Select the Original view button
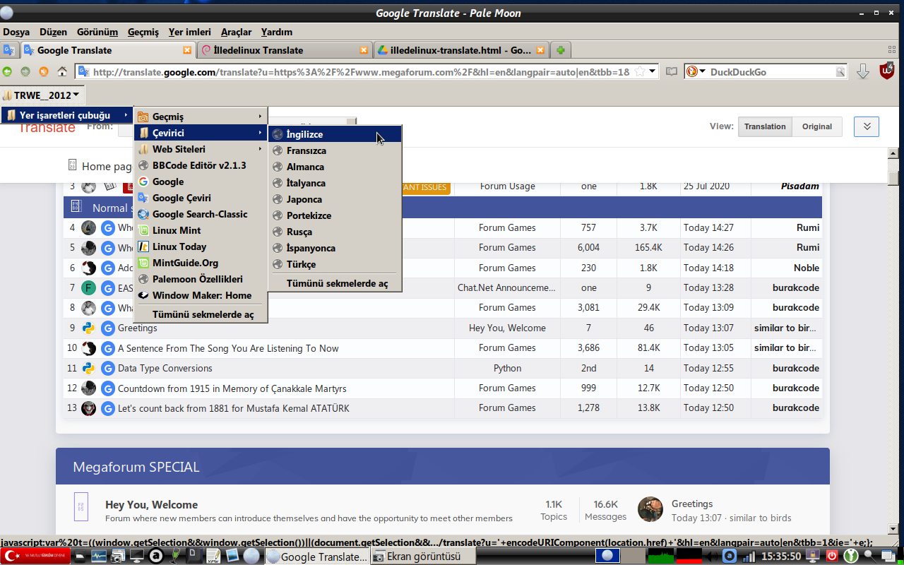Viewport: 904px width, 565px height. tap(816, 126)
